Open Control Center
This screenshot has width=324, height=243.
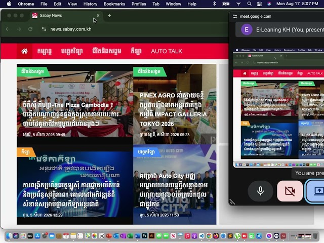[x=259, y=4]
